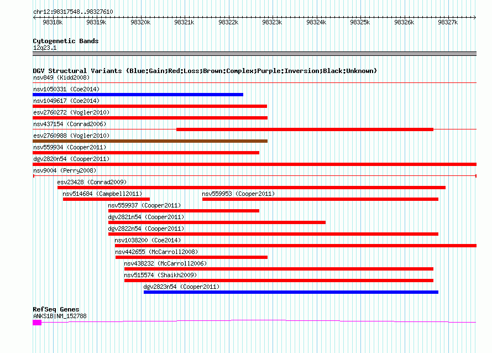Click the gray 12q23.1 cytogenetic band bar
This screenshot has width=492, height=353.
tap(254, 54)
